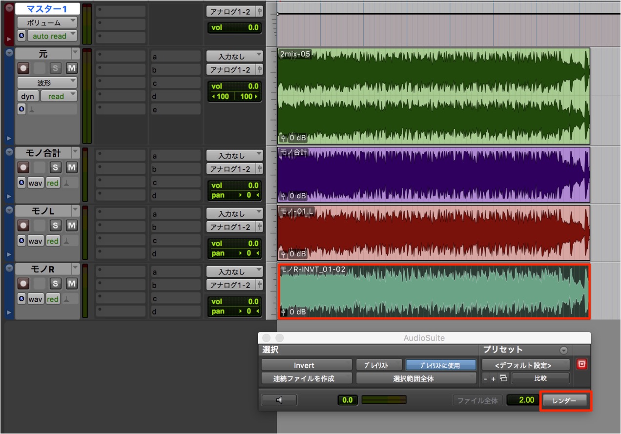Open 入力なし input selector on モノR track
Viewport: 621px width, 434px height.
234,272
